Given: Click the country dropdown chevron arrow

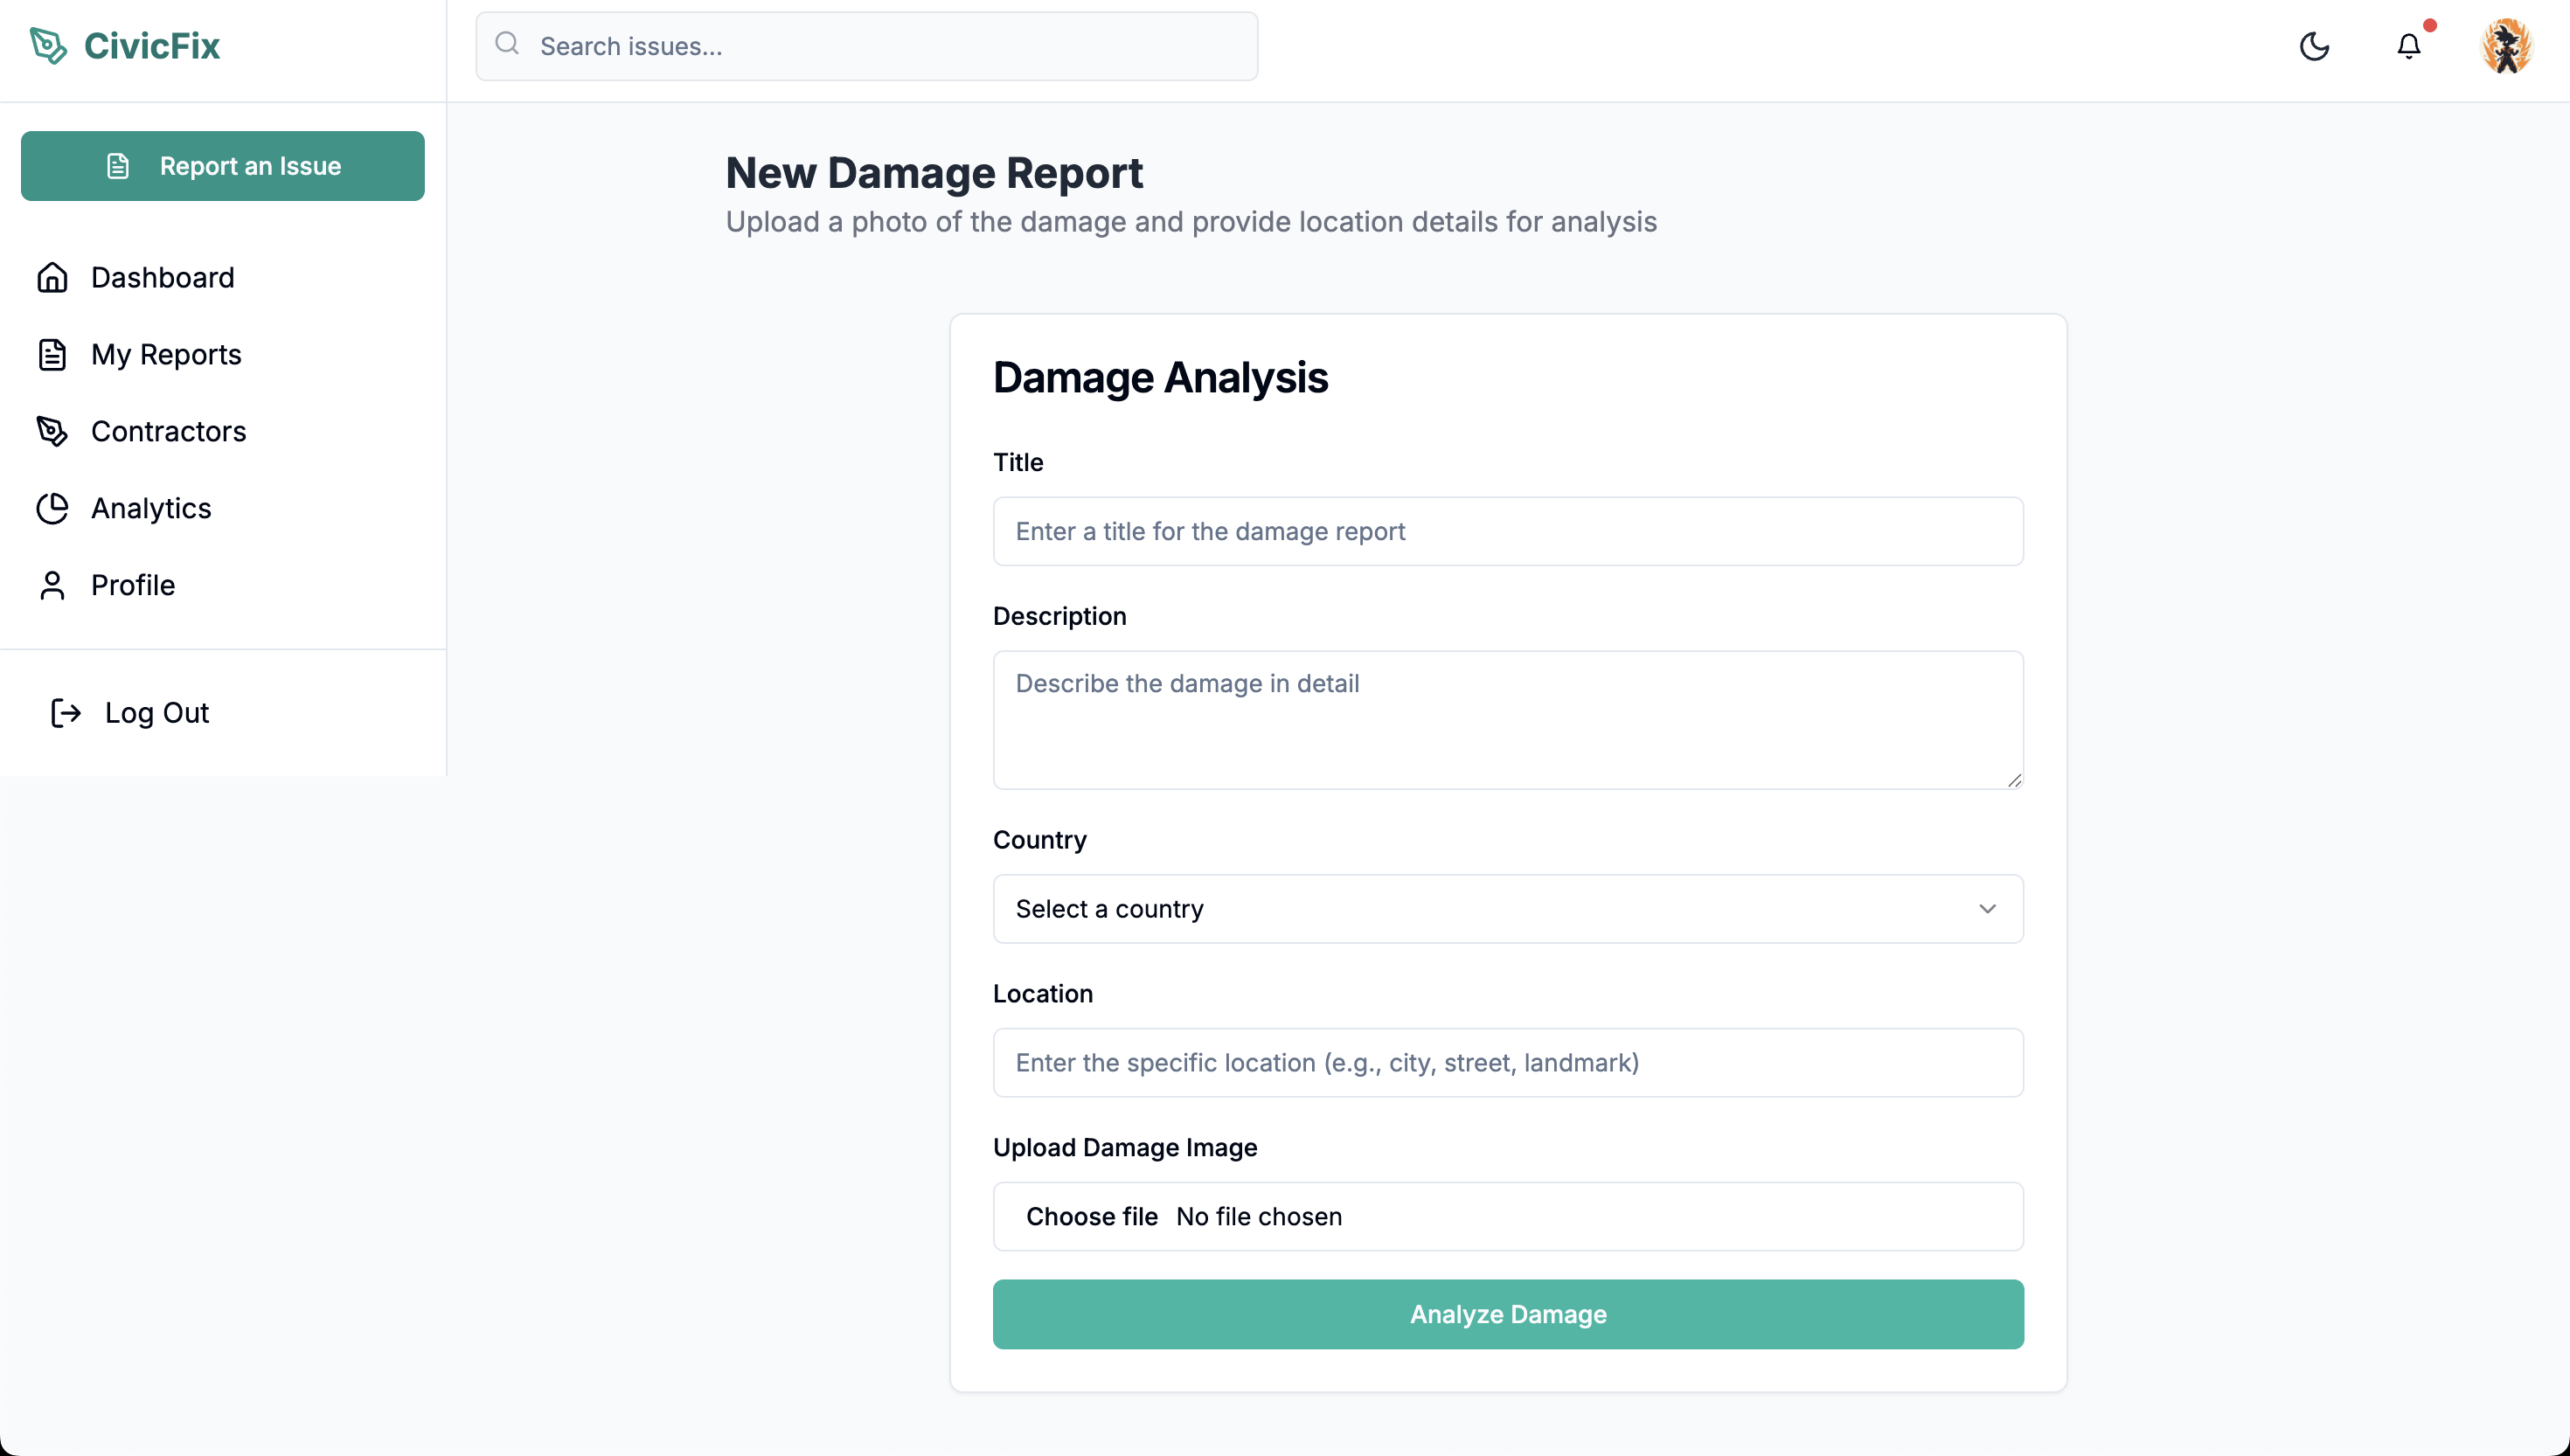Looking at the screenshot, I should pyautogui.click(x=1987, y=909).
